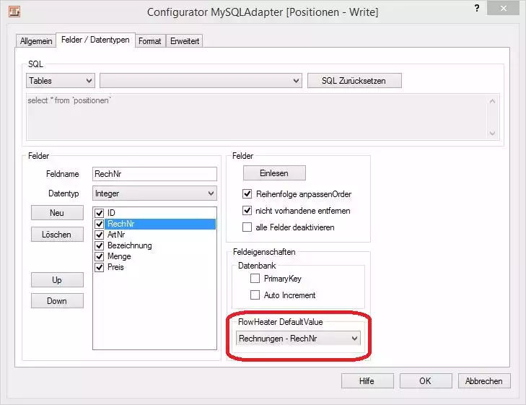The height and width of the screenshot is (405, 526).
Task: Click the Löschen button
Action: [57, 235]
